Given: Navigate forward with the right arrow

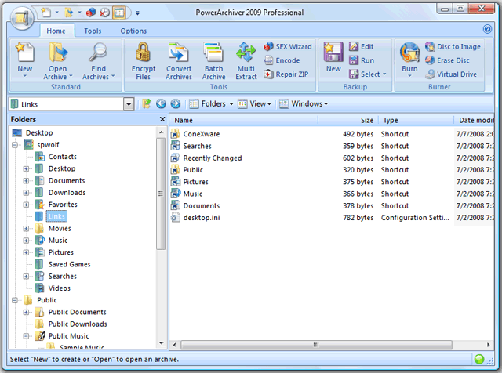Looking at the screenshot, I should coord(176,104).
